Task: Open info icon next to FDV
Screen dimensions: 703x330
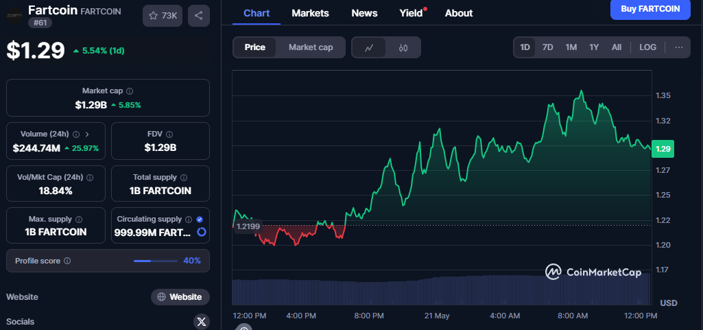Action: pos(169,134)
